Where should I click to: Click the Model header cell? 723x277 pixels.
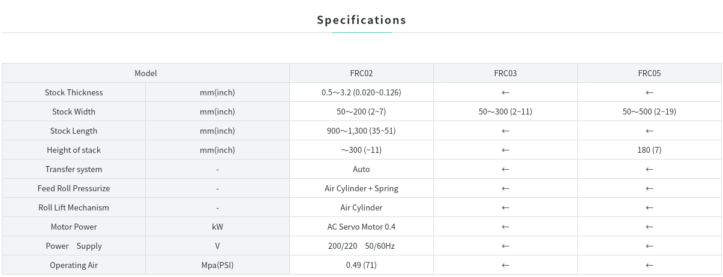(146, 73)
